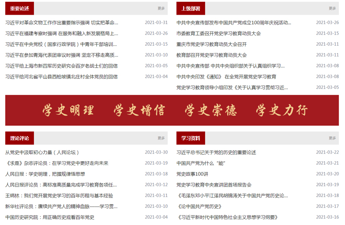
Task: Open 市委教育工委召开党史学习教育动员大会
Action: click(219, 33)
